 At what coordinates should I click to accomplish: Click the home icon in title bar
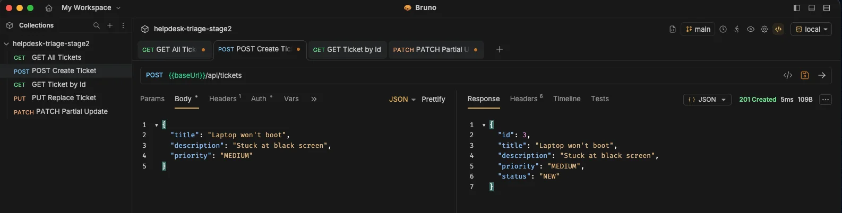(x=49, y=8)
